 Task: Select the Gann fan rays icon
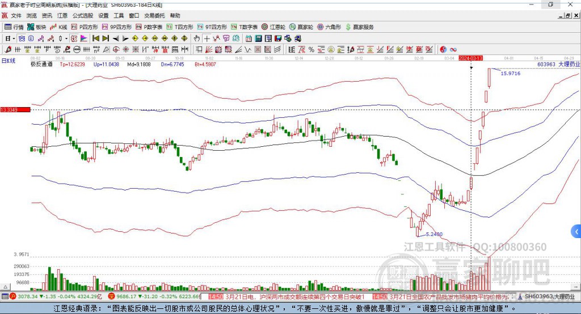coord(209,49)
